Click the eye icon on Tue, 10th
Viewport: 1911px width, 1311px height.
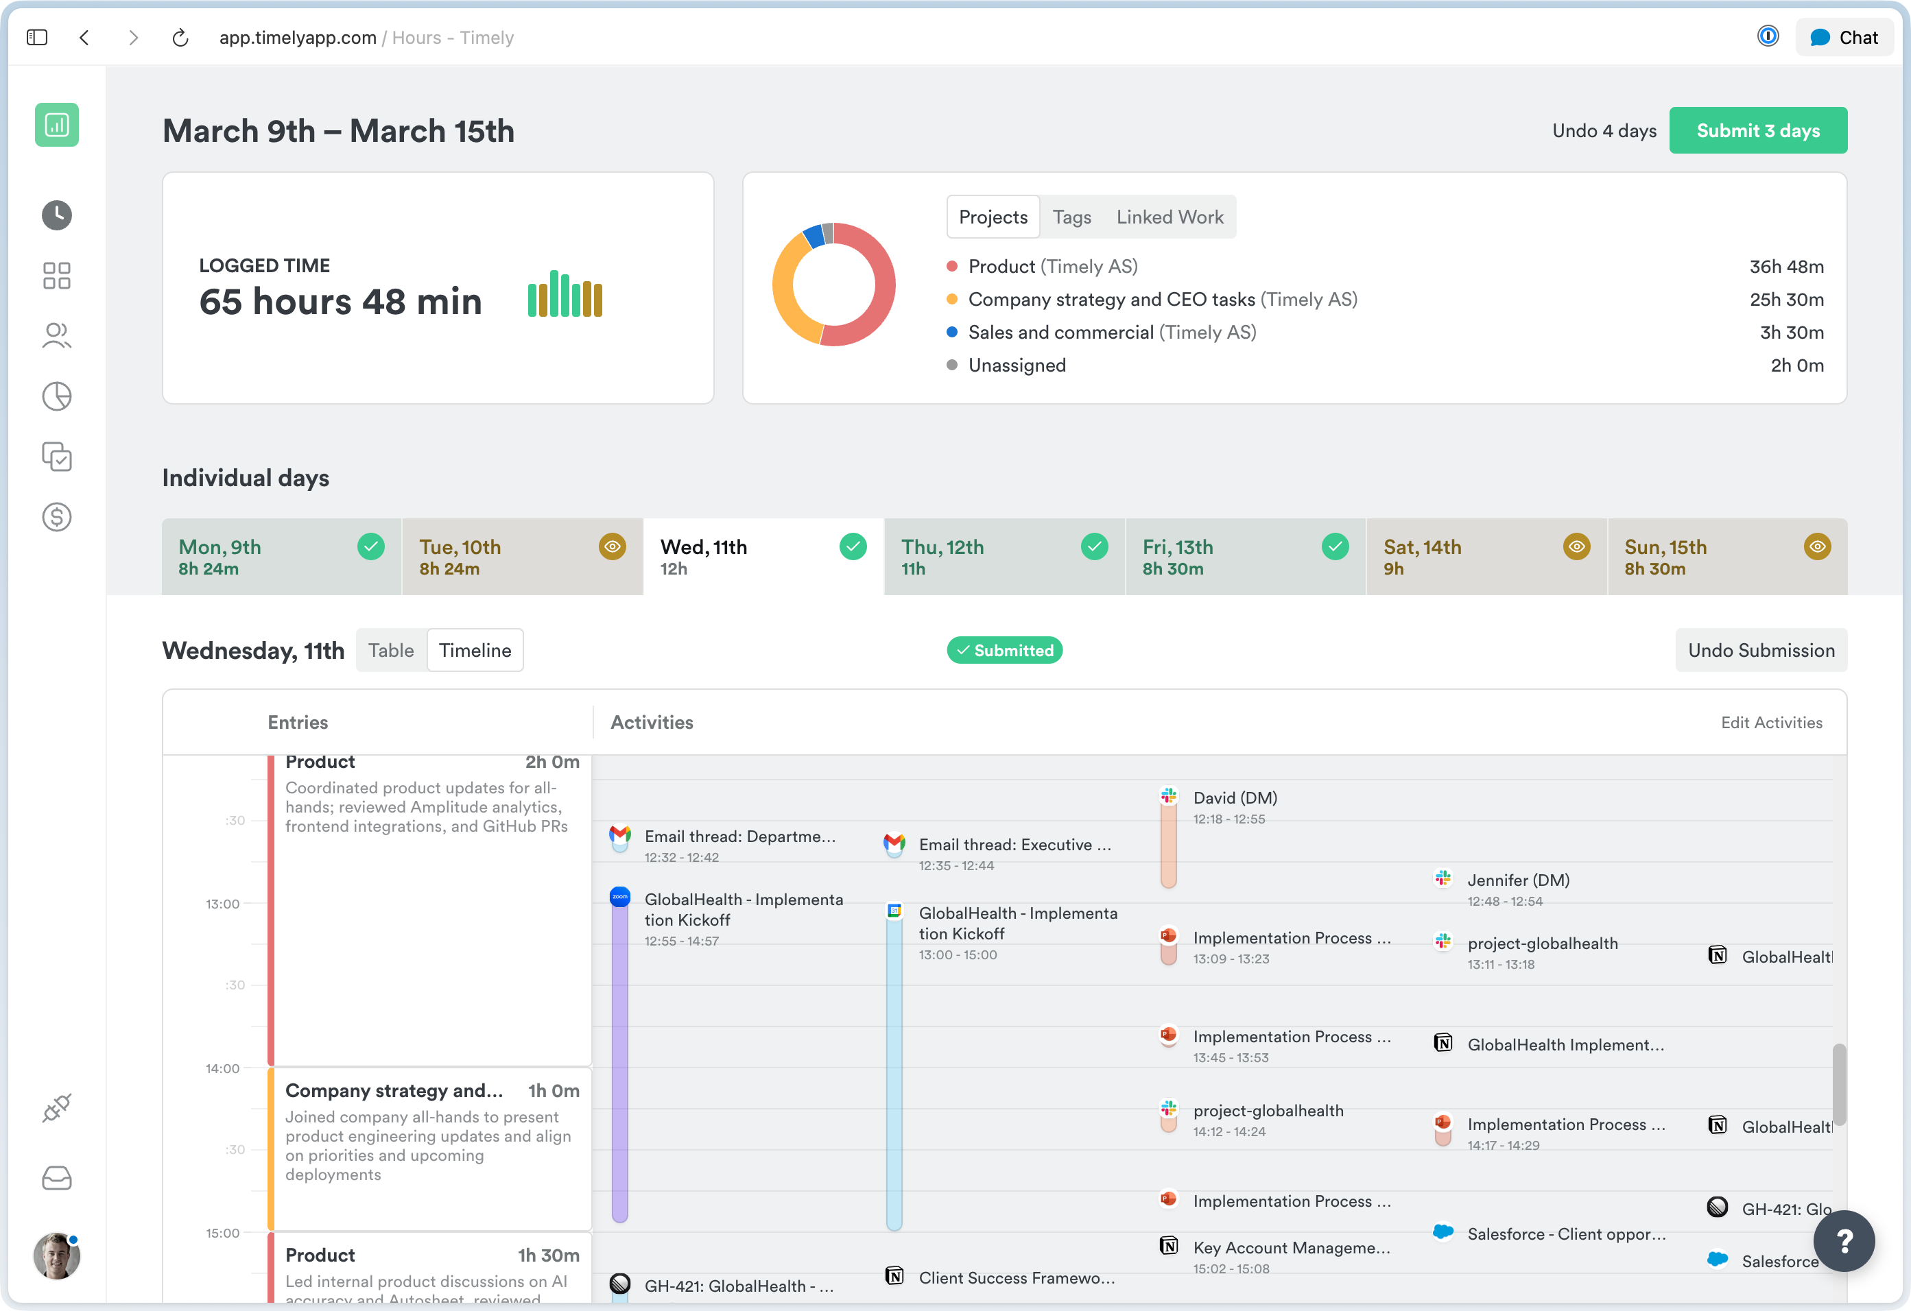click(612, 546)
